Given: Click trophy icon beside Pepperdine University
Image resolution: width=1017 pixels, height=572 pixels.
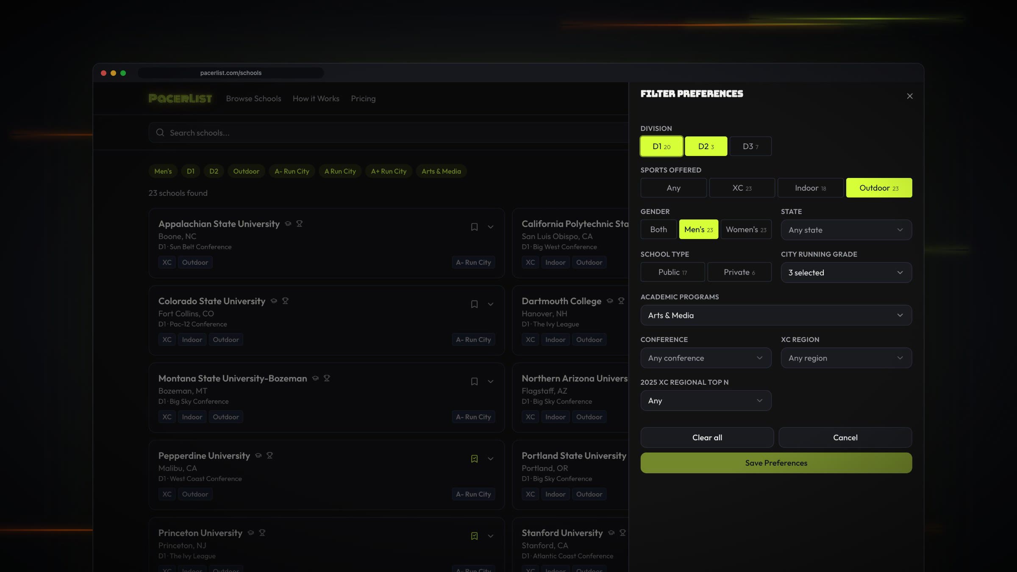Looking at the screenshot, I should tap(270, 455).
